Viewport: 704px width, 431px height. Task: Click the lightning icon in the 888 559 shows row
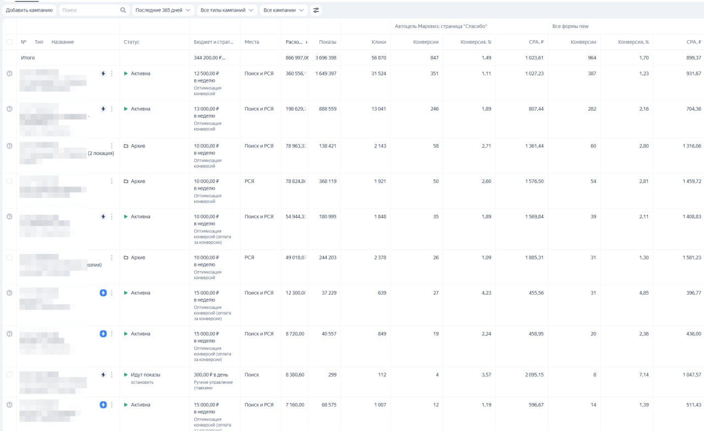click(103, 109)
